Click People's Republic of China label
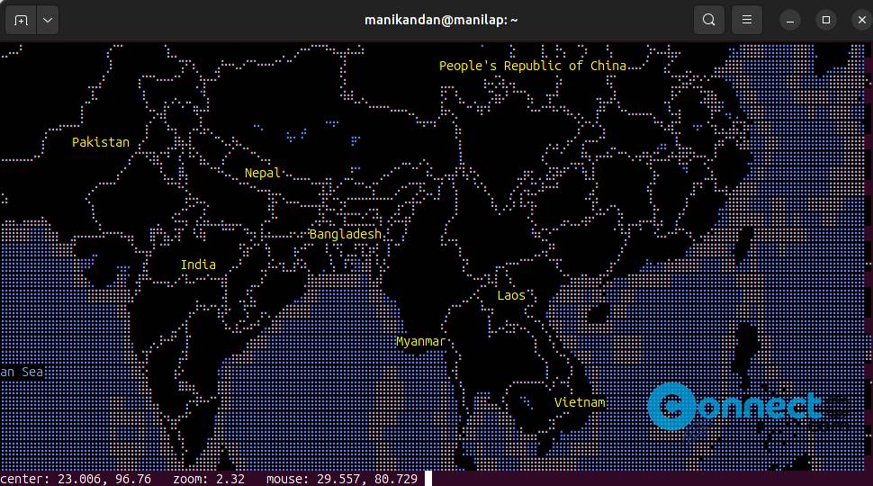Image resolution: width=873 pixels, height=486 pixels. coord(533,66)
